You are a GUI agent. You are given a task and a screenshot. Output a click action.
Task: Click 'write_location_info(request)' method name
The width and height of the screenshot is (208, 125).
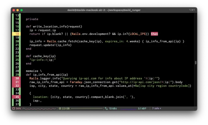[x=58, y=27]
